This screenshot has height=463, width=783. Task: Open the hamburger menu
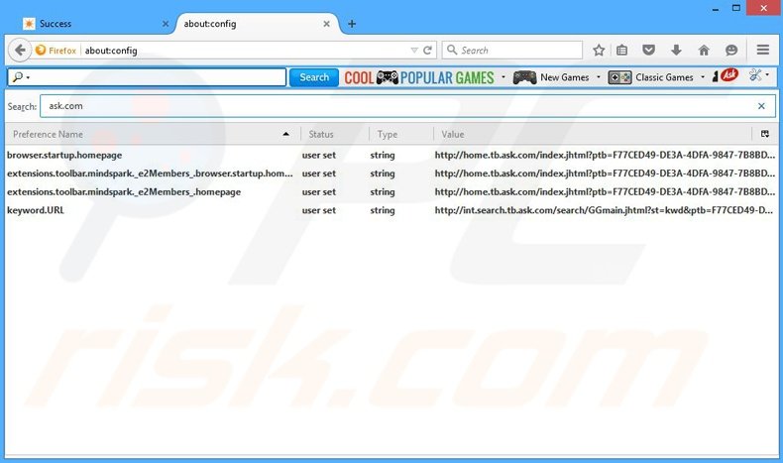(762, 50)
